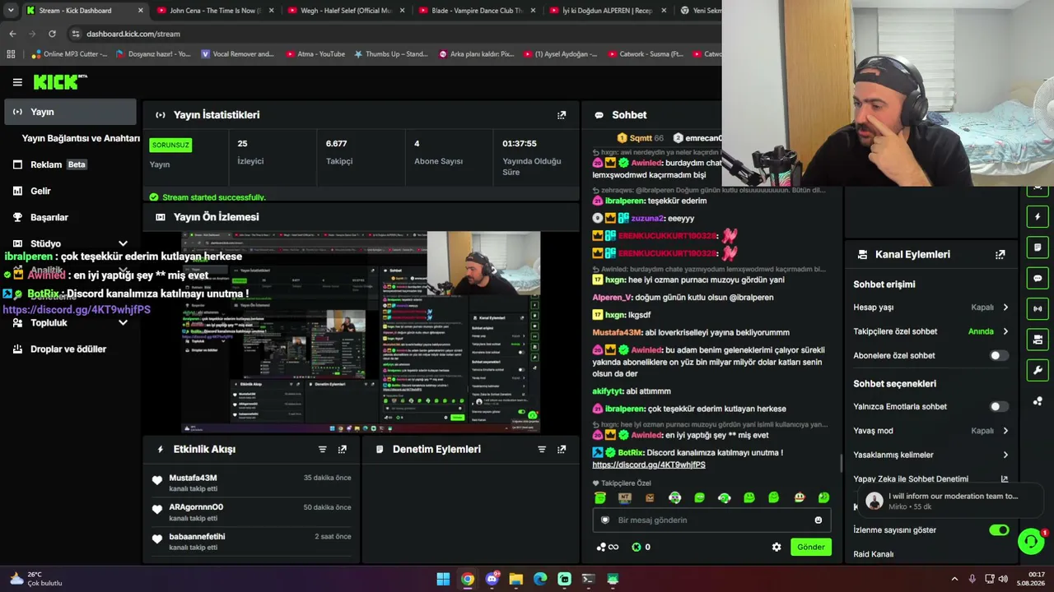Click the Gönder send button

(x=810, y=547)
